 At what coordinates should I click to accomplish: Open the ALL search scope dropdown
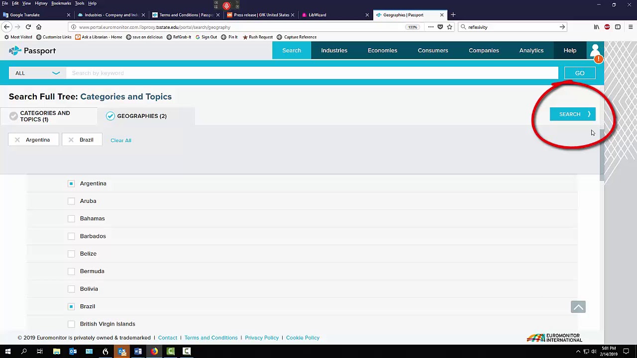(x=37, y=73)
